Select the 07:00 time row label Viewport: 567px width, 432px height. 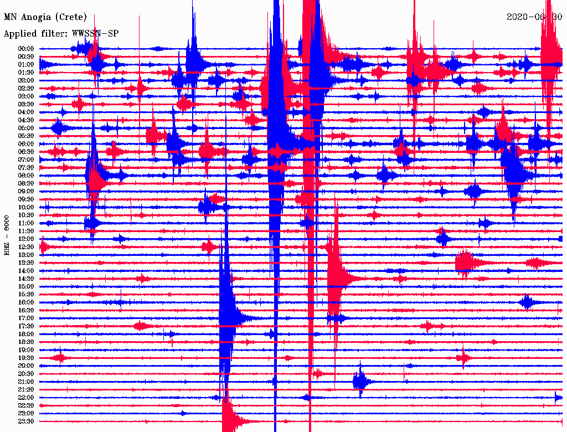(x=26, y=160)
